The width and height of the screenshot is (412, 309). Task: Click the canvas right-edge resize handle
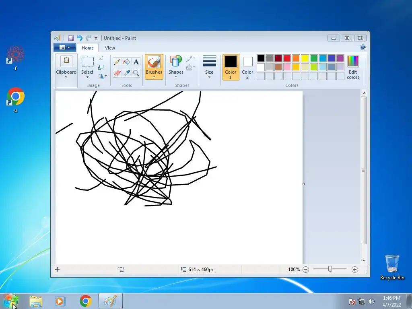tap(303, 184)
